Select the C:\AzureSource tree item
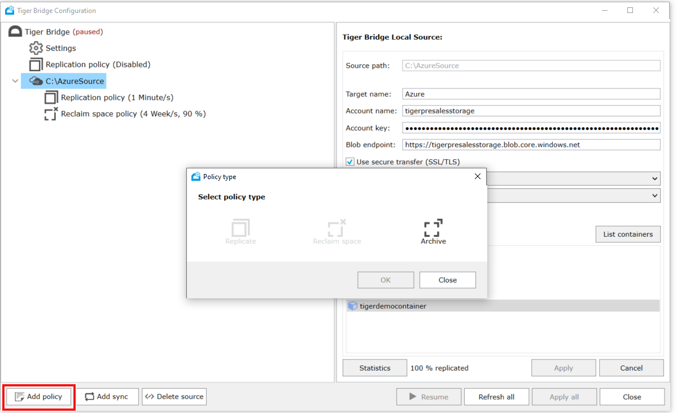Viewport: 677px width, 413px height. 75,81
